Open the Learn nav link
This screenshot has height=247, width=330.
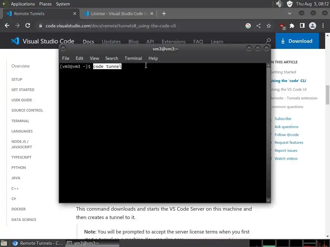[217, 41]
